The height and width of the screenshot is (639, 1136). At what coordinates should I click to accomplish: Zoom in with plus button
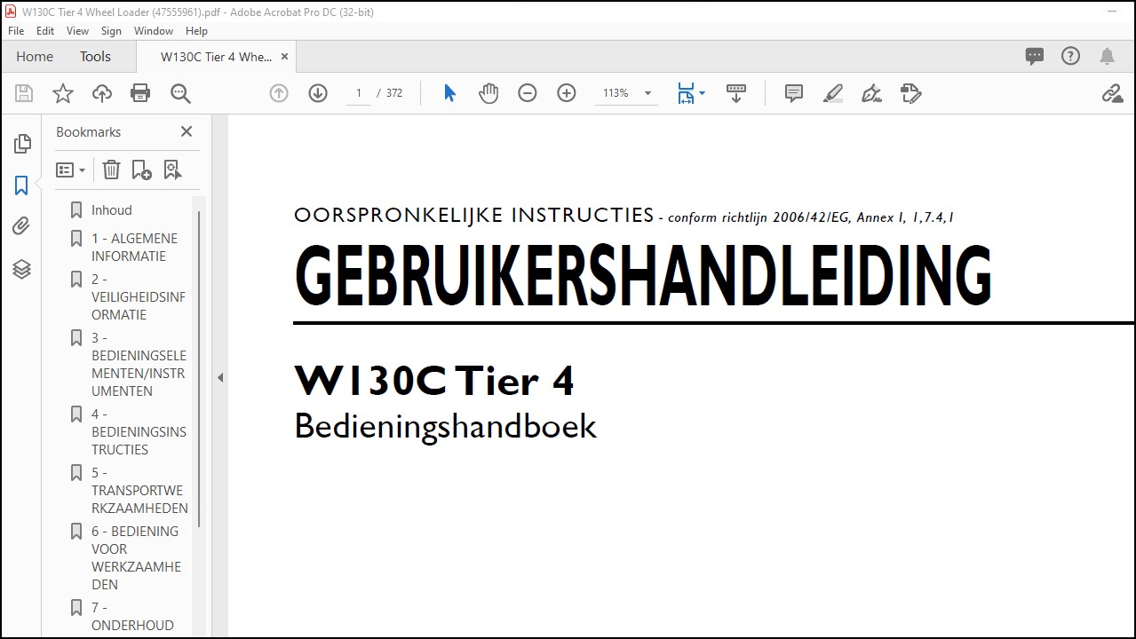click(x=567, y=93)
